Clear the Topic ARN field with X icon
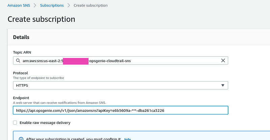Image resolution: width=270 pixels, height=140 pixels. 223,60
